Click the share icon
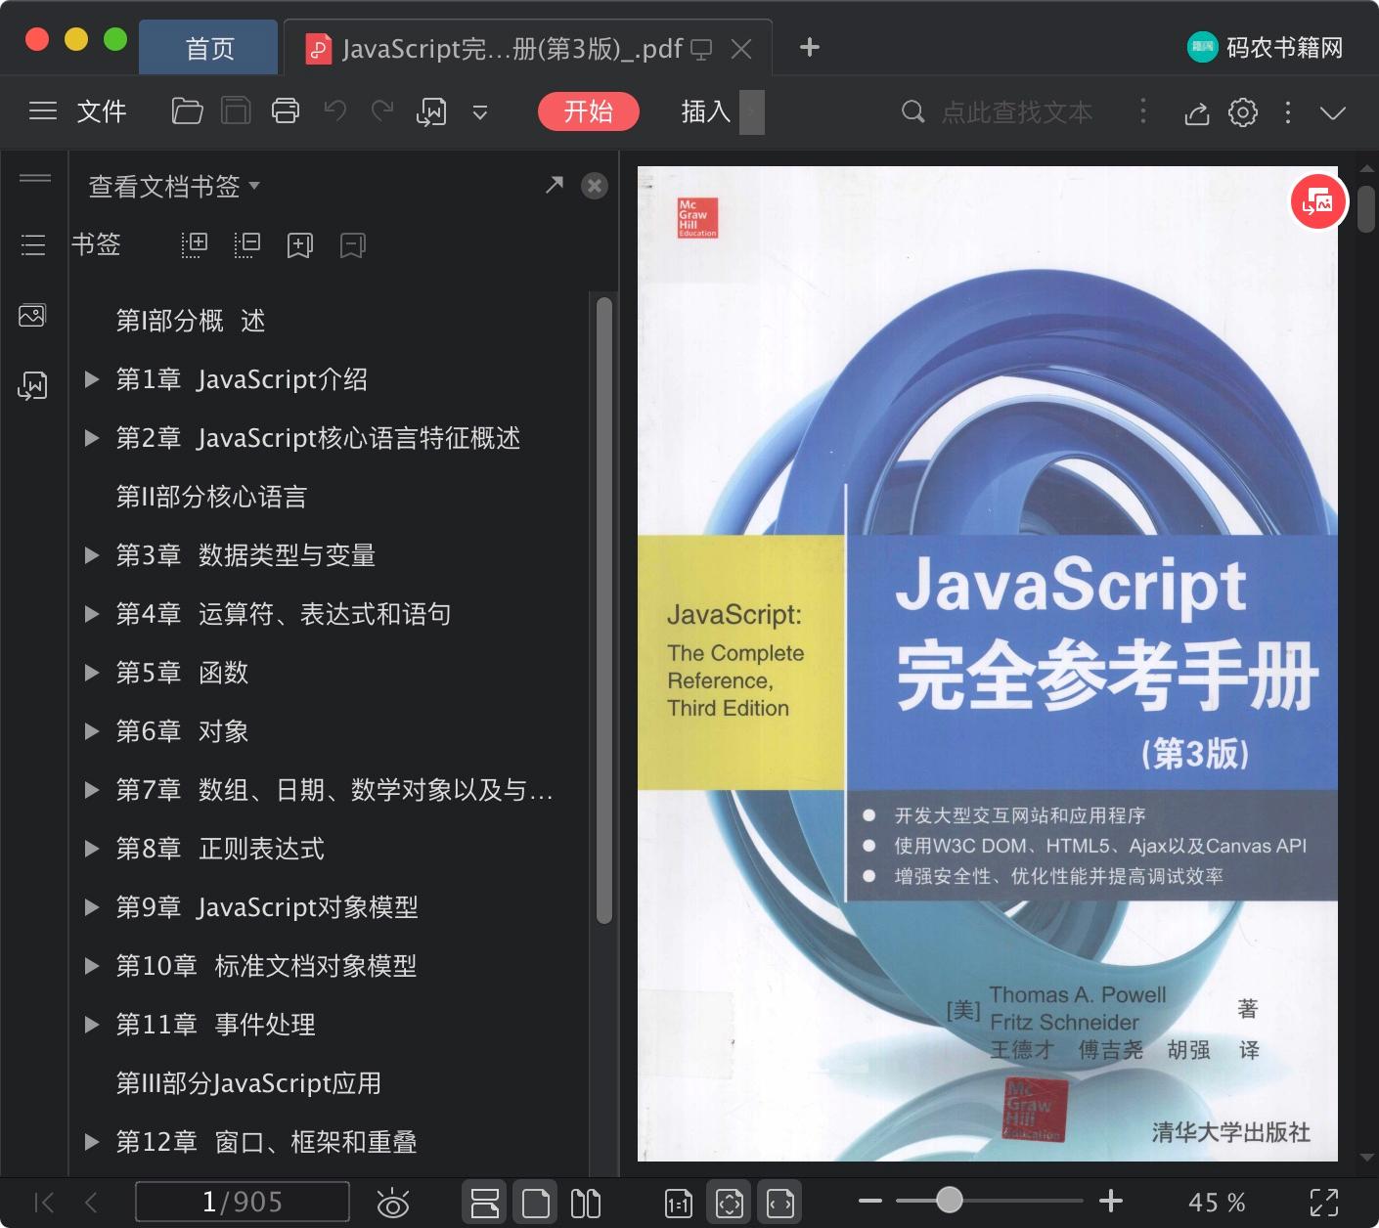1379x1228 pixels. (1197, 113)
